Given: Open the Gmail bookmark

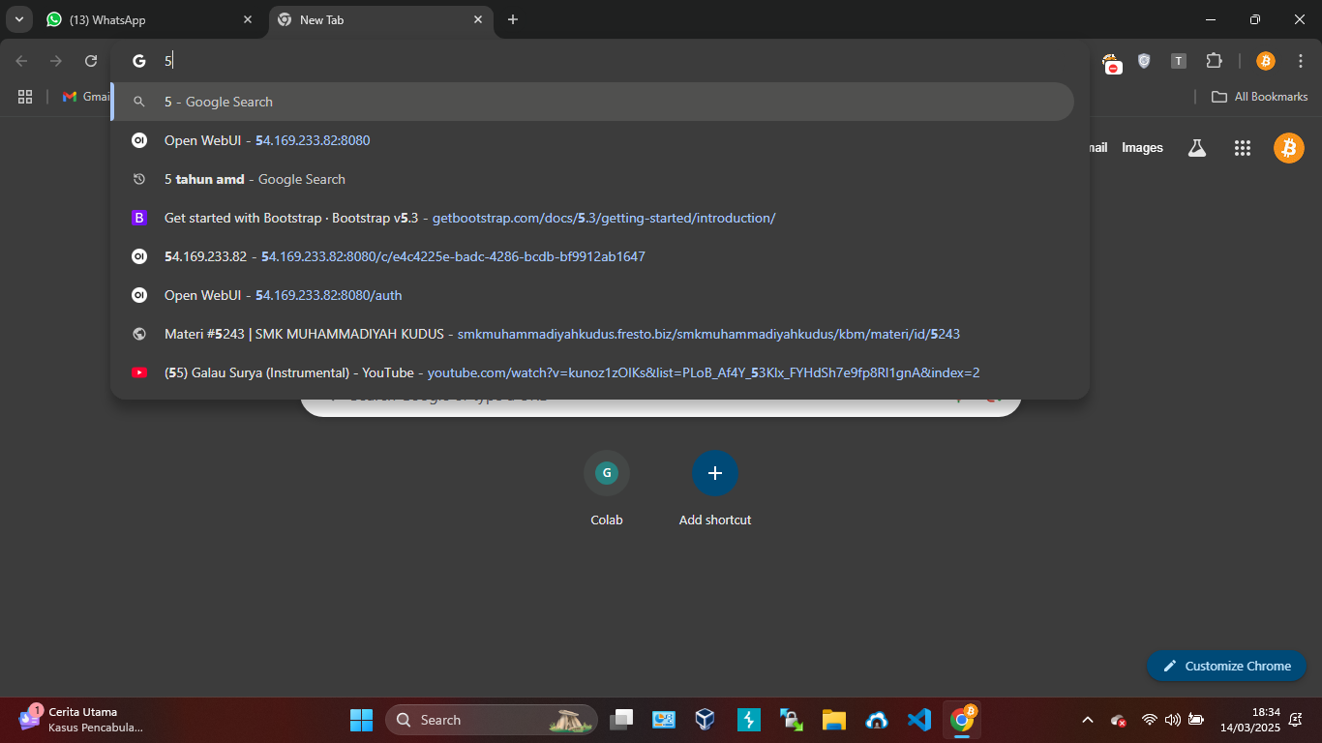Looking at the screenshot, I should [86, 97].
